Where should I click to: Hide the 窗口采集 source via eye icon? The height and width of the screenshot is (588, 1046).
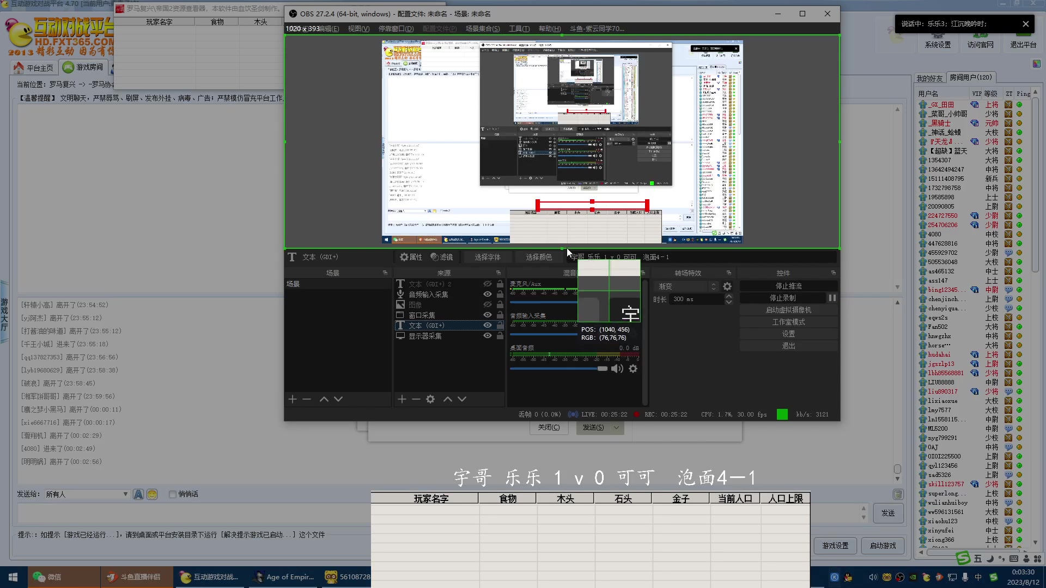tap(488, 315)
